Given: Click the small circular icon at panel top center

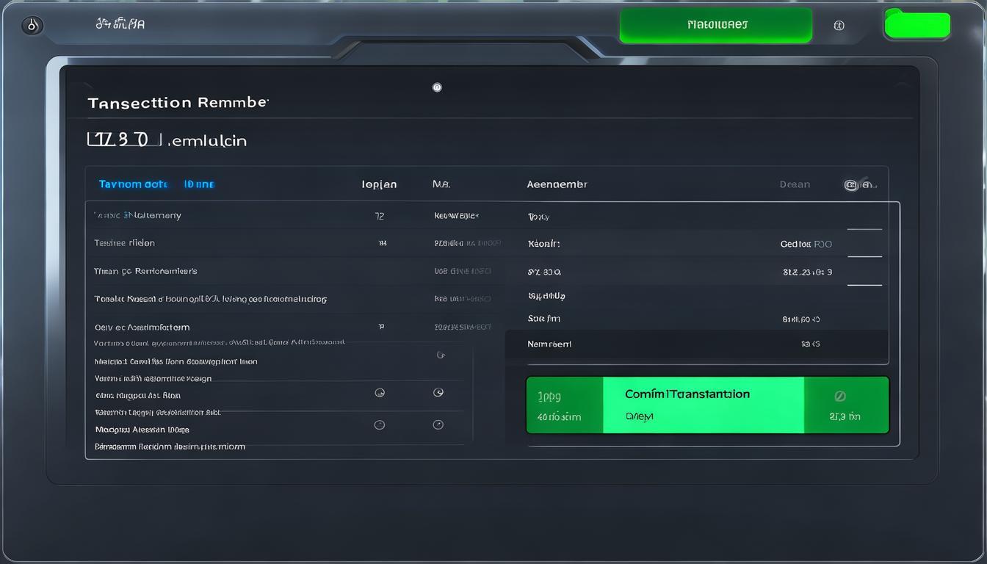Looking at the screenshot, I should point(437,87).
